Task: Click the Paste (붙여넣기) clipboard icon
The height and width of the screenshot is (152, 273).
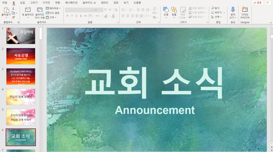Action: pyautogui.click(x=6, y=10)
